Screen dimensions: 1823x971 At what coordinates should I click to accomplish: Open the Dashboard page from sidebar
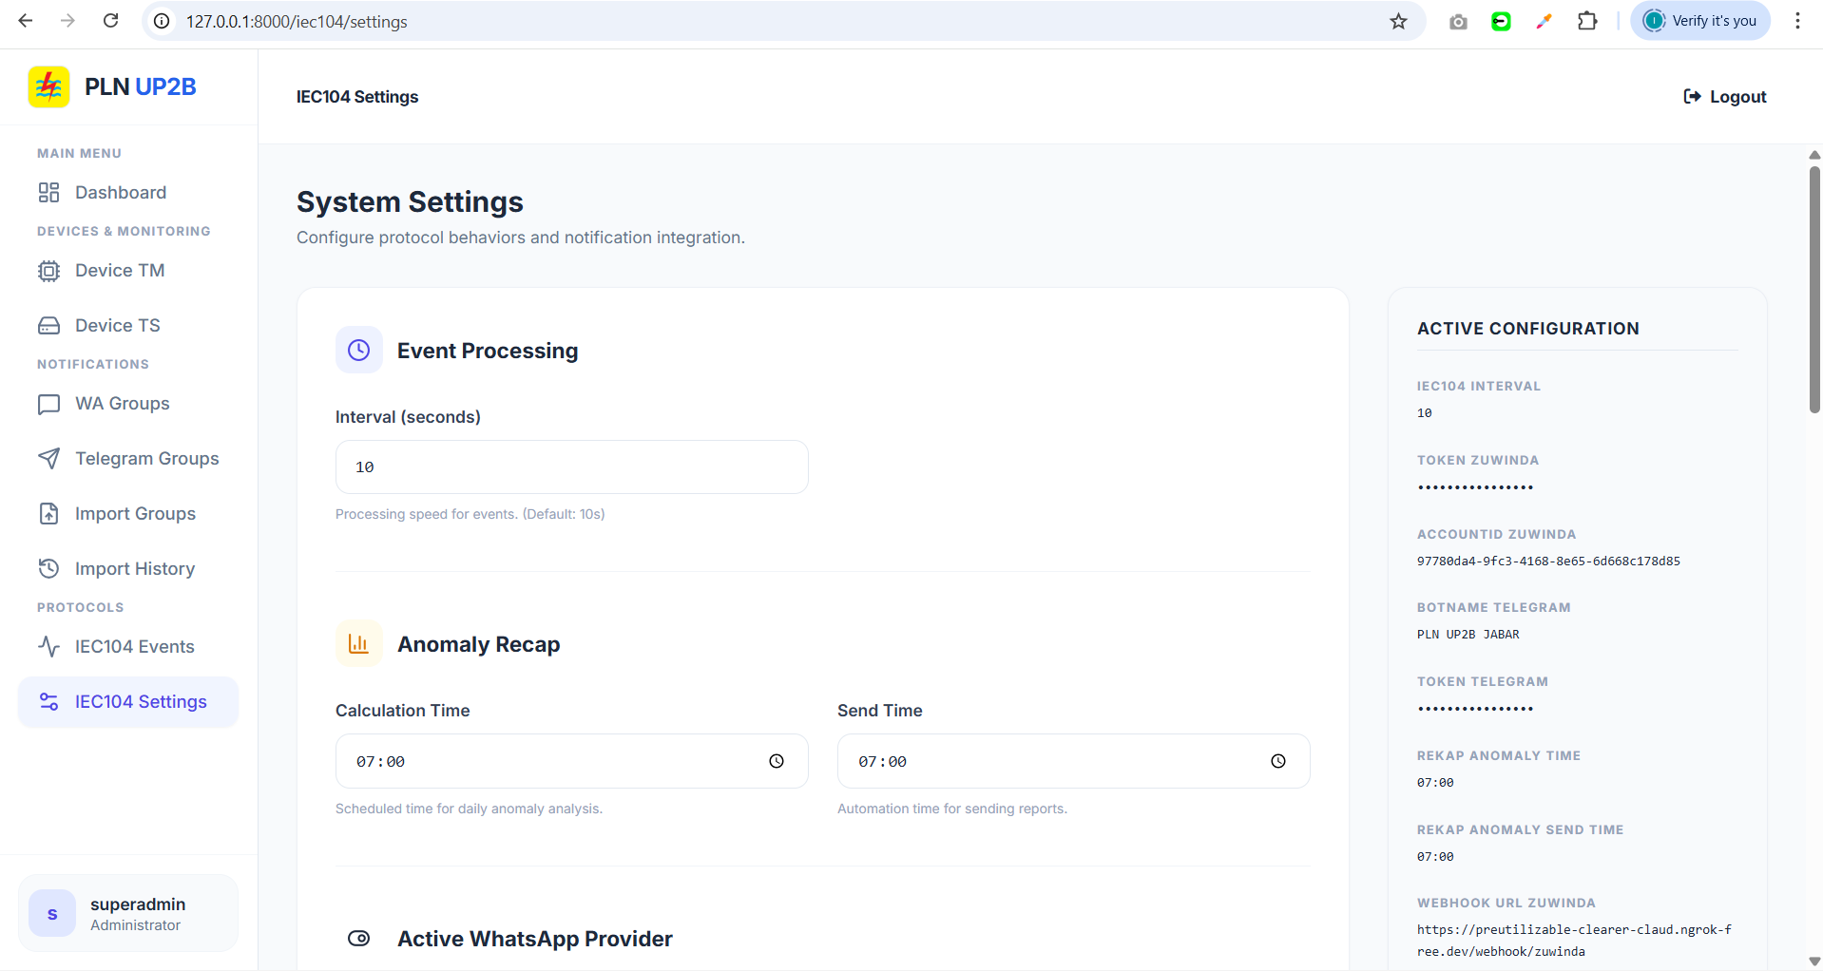[x=120, y=193]
